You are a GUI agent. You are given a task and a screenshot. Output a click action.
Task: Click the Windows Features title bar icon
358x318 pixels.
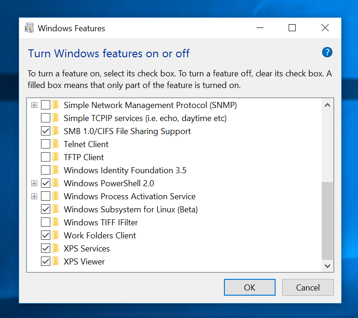click(x=29, y=28)
